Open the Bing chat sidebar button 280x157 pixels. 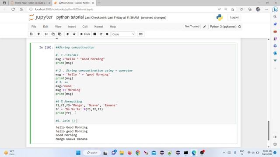click(275, 9)
